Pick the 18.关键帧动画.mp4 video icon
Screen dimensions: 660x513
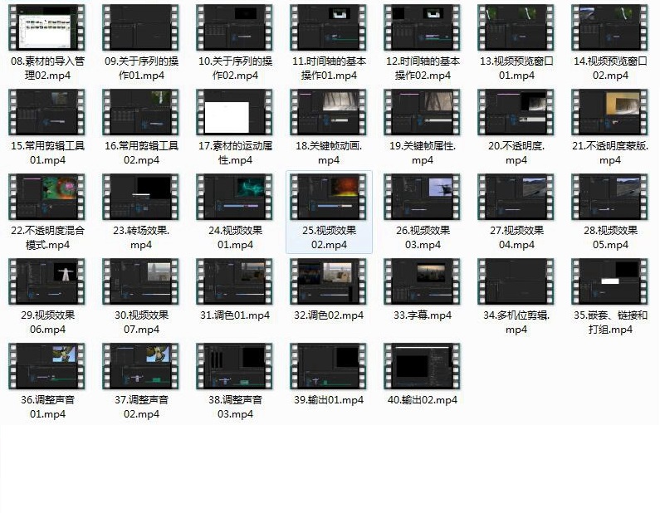tap(329, 112)
